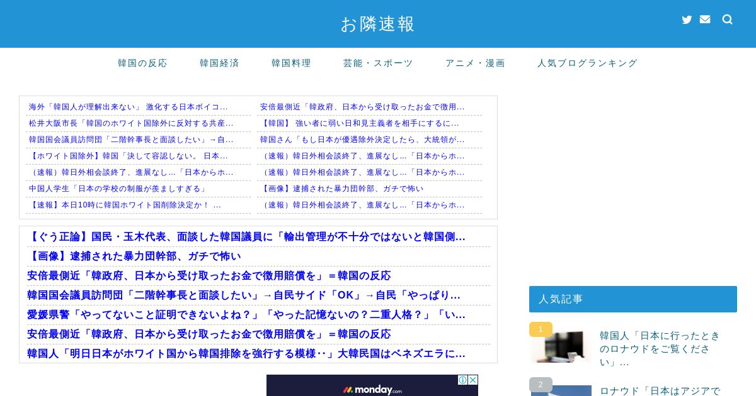Select アニメ・漫画 in the navigation
756x396 pixels.
(x=476, y=63)
